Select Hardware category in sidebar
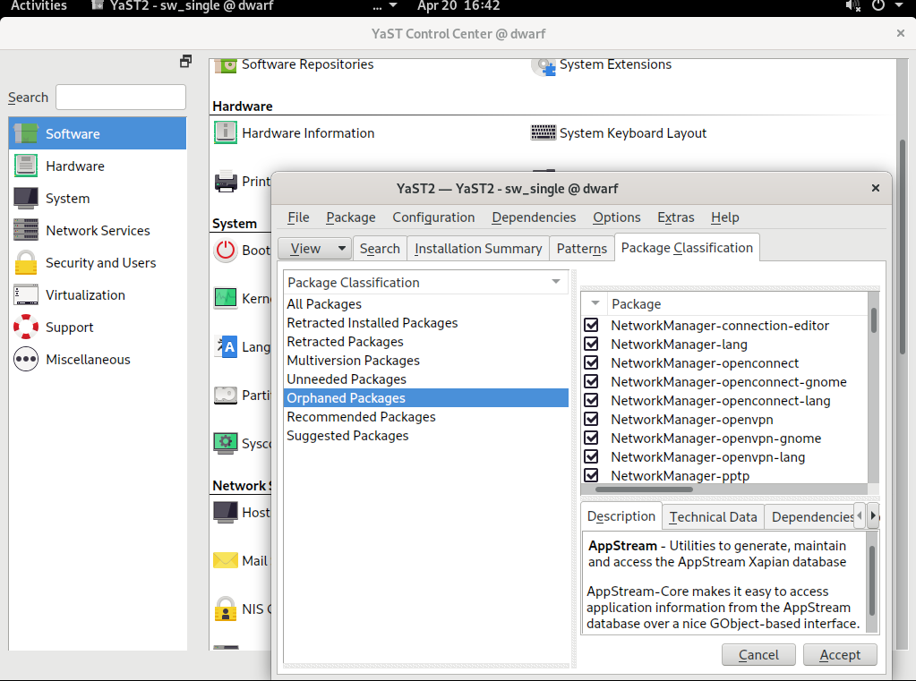 [98, 166]
